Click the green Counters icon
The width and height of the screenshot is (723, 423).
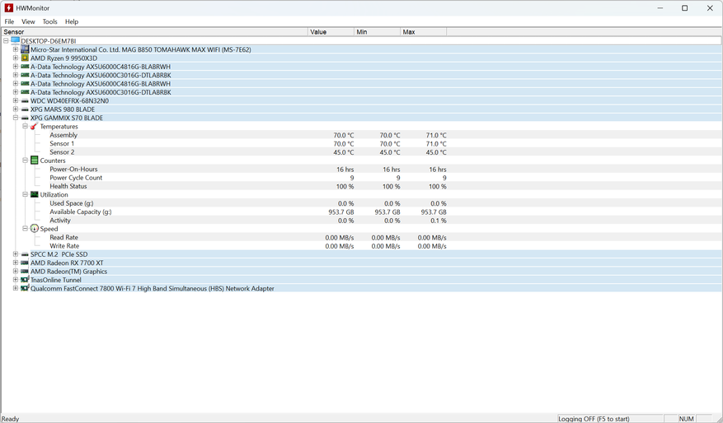pyautogui.click(x=34, y=160)
